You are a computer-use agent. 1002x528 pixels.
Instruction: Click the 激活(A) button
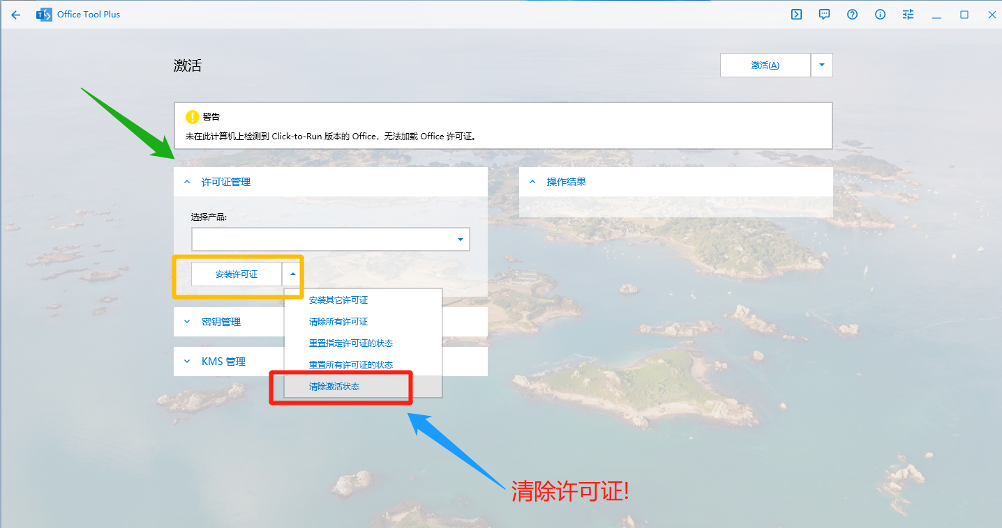[765, 65]
